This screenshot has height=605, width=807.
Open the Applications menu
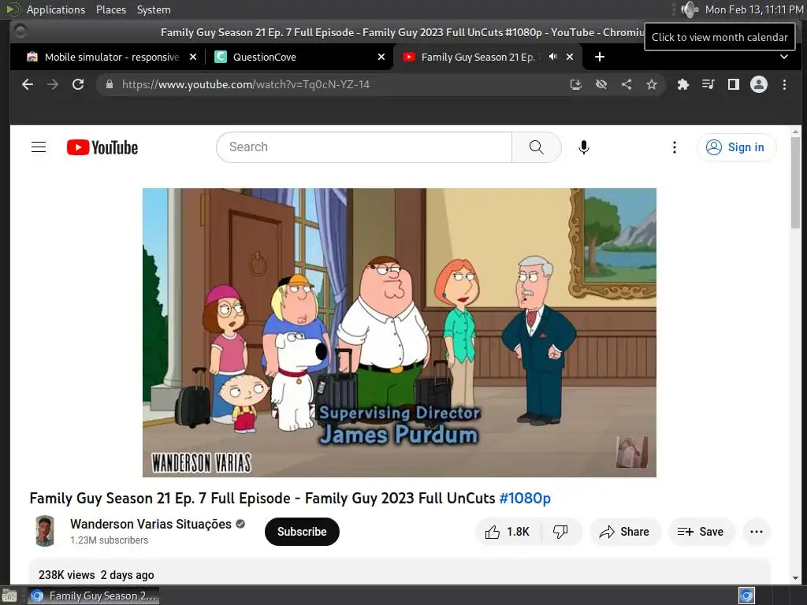(x=56, y=9)
